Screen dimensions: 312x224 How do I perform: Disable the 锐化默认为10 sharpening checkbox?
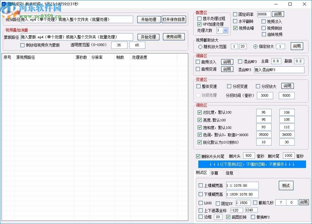pyautogui.click(x=200, y=142)
